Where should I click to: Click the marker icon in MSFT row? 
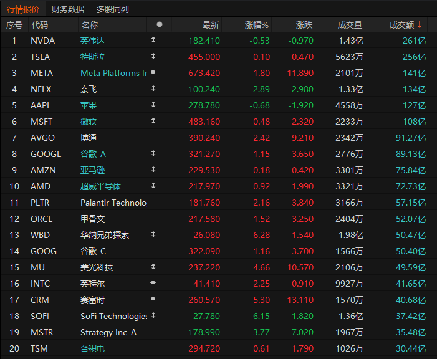pos(153,121)
